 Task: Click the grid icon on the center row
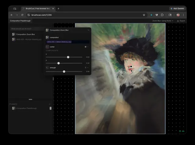point(86,47)
